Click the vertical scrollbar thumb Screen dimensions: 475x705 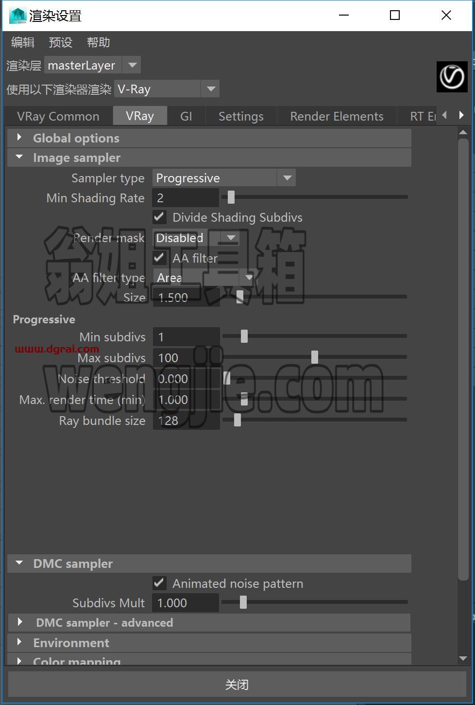tap(463, 359)
